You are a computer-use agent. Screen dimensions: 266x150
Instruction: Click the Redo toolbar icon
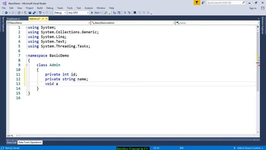47,13
